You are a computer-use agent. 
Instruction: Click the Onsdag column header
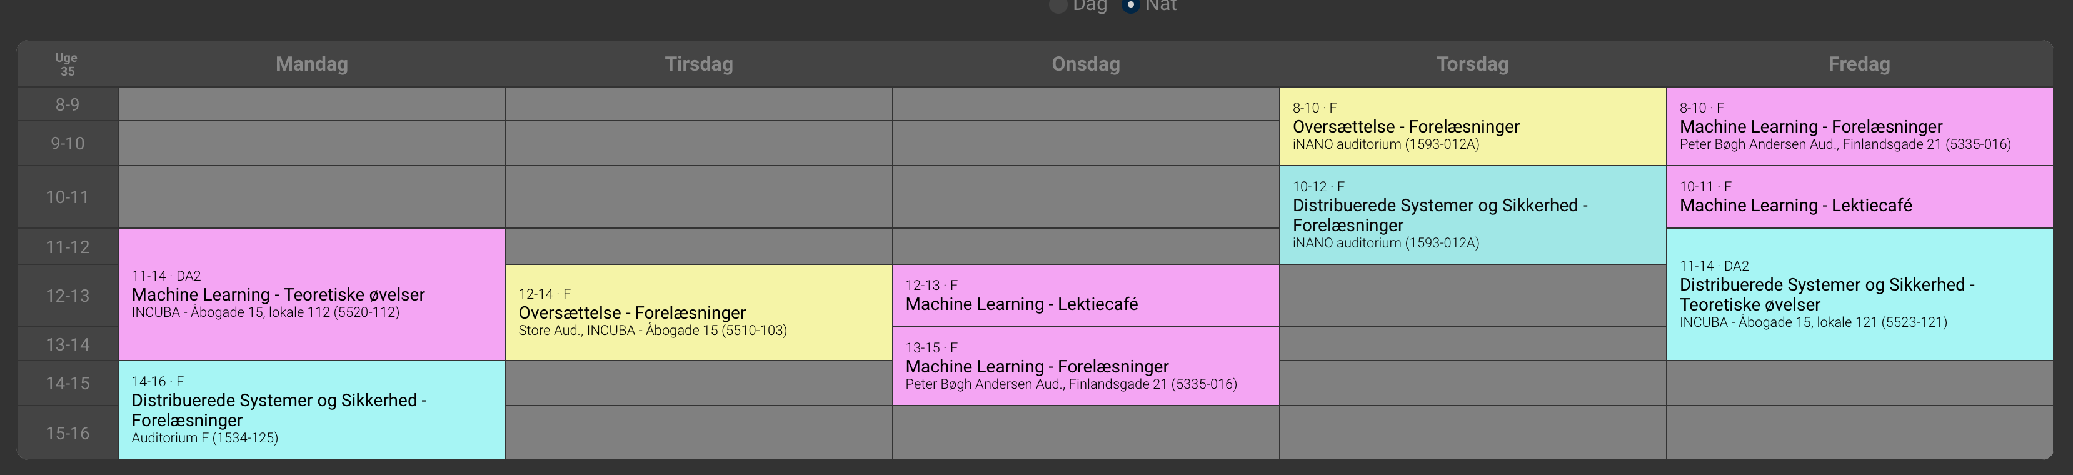(x=1087, y=64)
